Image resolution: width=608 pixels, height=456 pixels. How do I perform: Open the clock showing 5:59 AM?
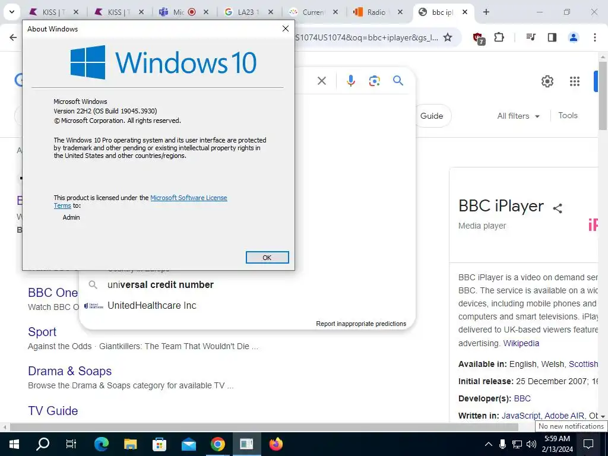pos(557,444)
